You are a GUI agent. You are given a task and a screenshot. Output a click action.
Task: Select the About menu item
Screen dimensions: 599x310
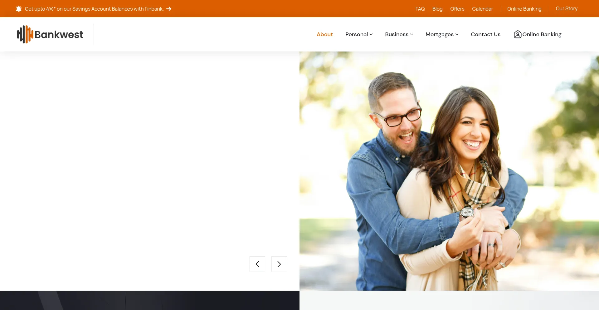tap(324, 34)
